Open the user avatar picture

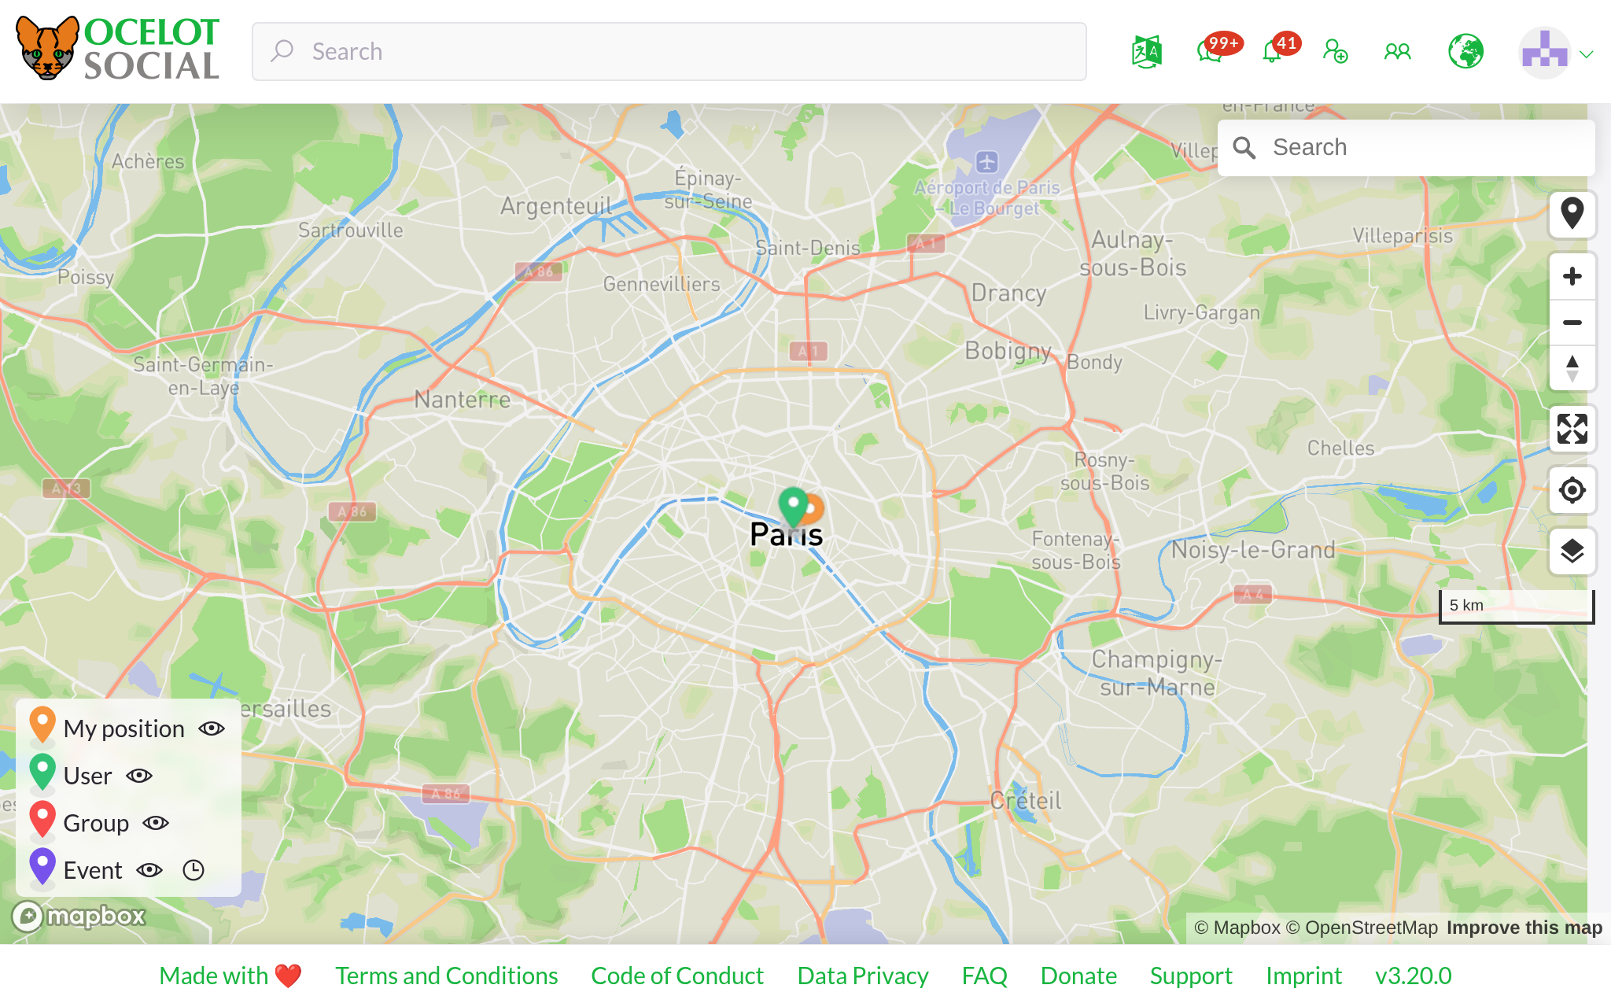(x=1545, y=53)
